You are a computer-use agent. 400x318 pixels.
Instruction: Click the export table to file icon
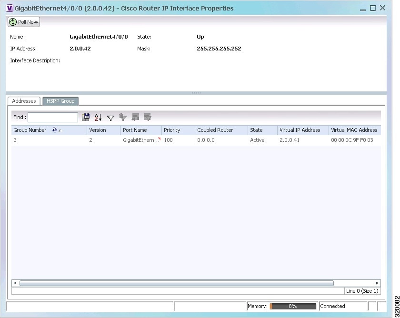pos(86,117)
